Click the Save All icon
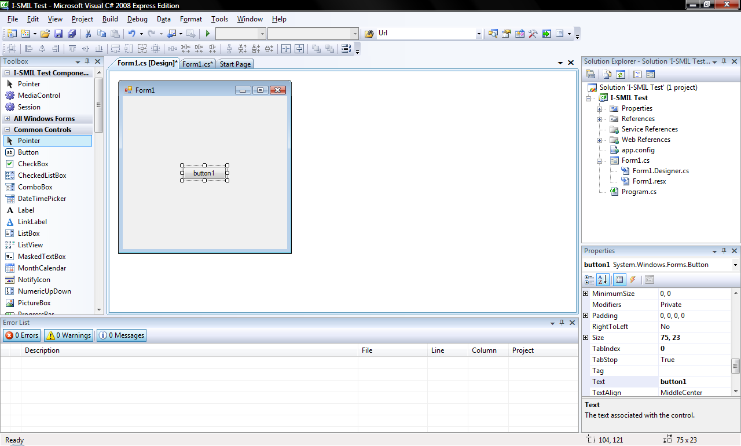 (x=72, y=34)
